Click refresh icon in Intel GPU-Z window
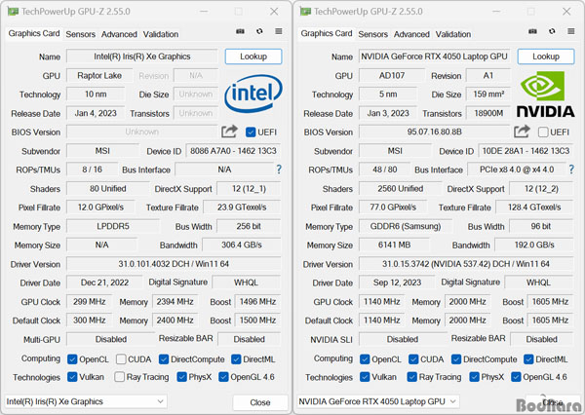This screenshot has width=585, height=415. [259, 31]
